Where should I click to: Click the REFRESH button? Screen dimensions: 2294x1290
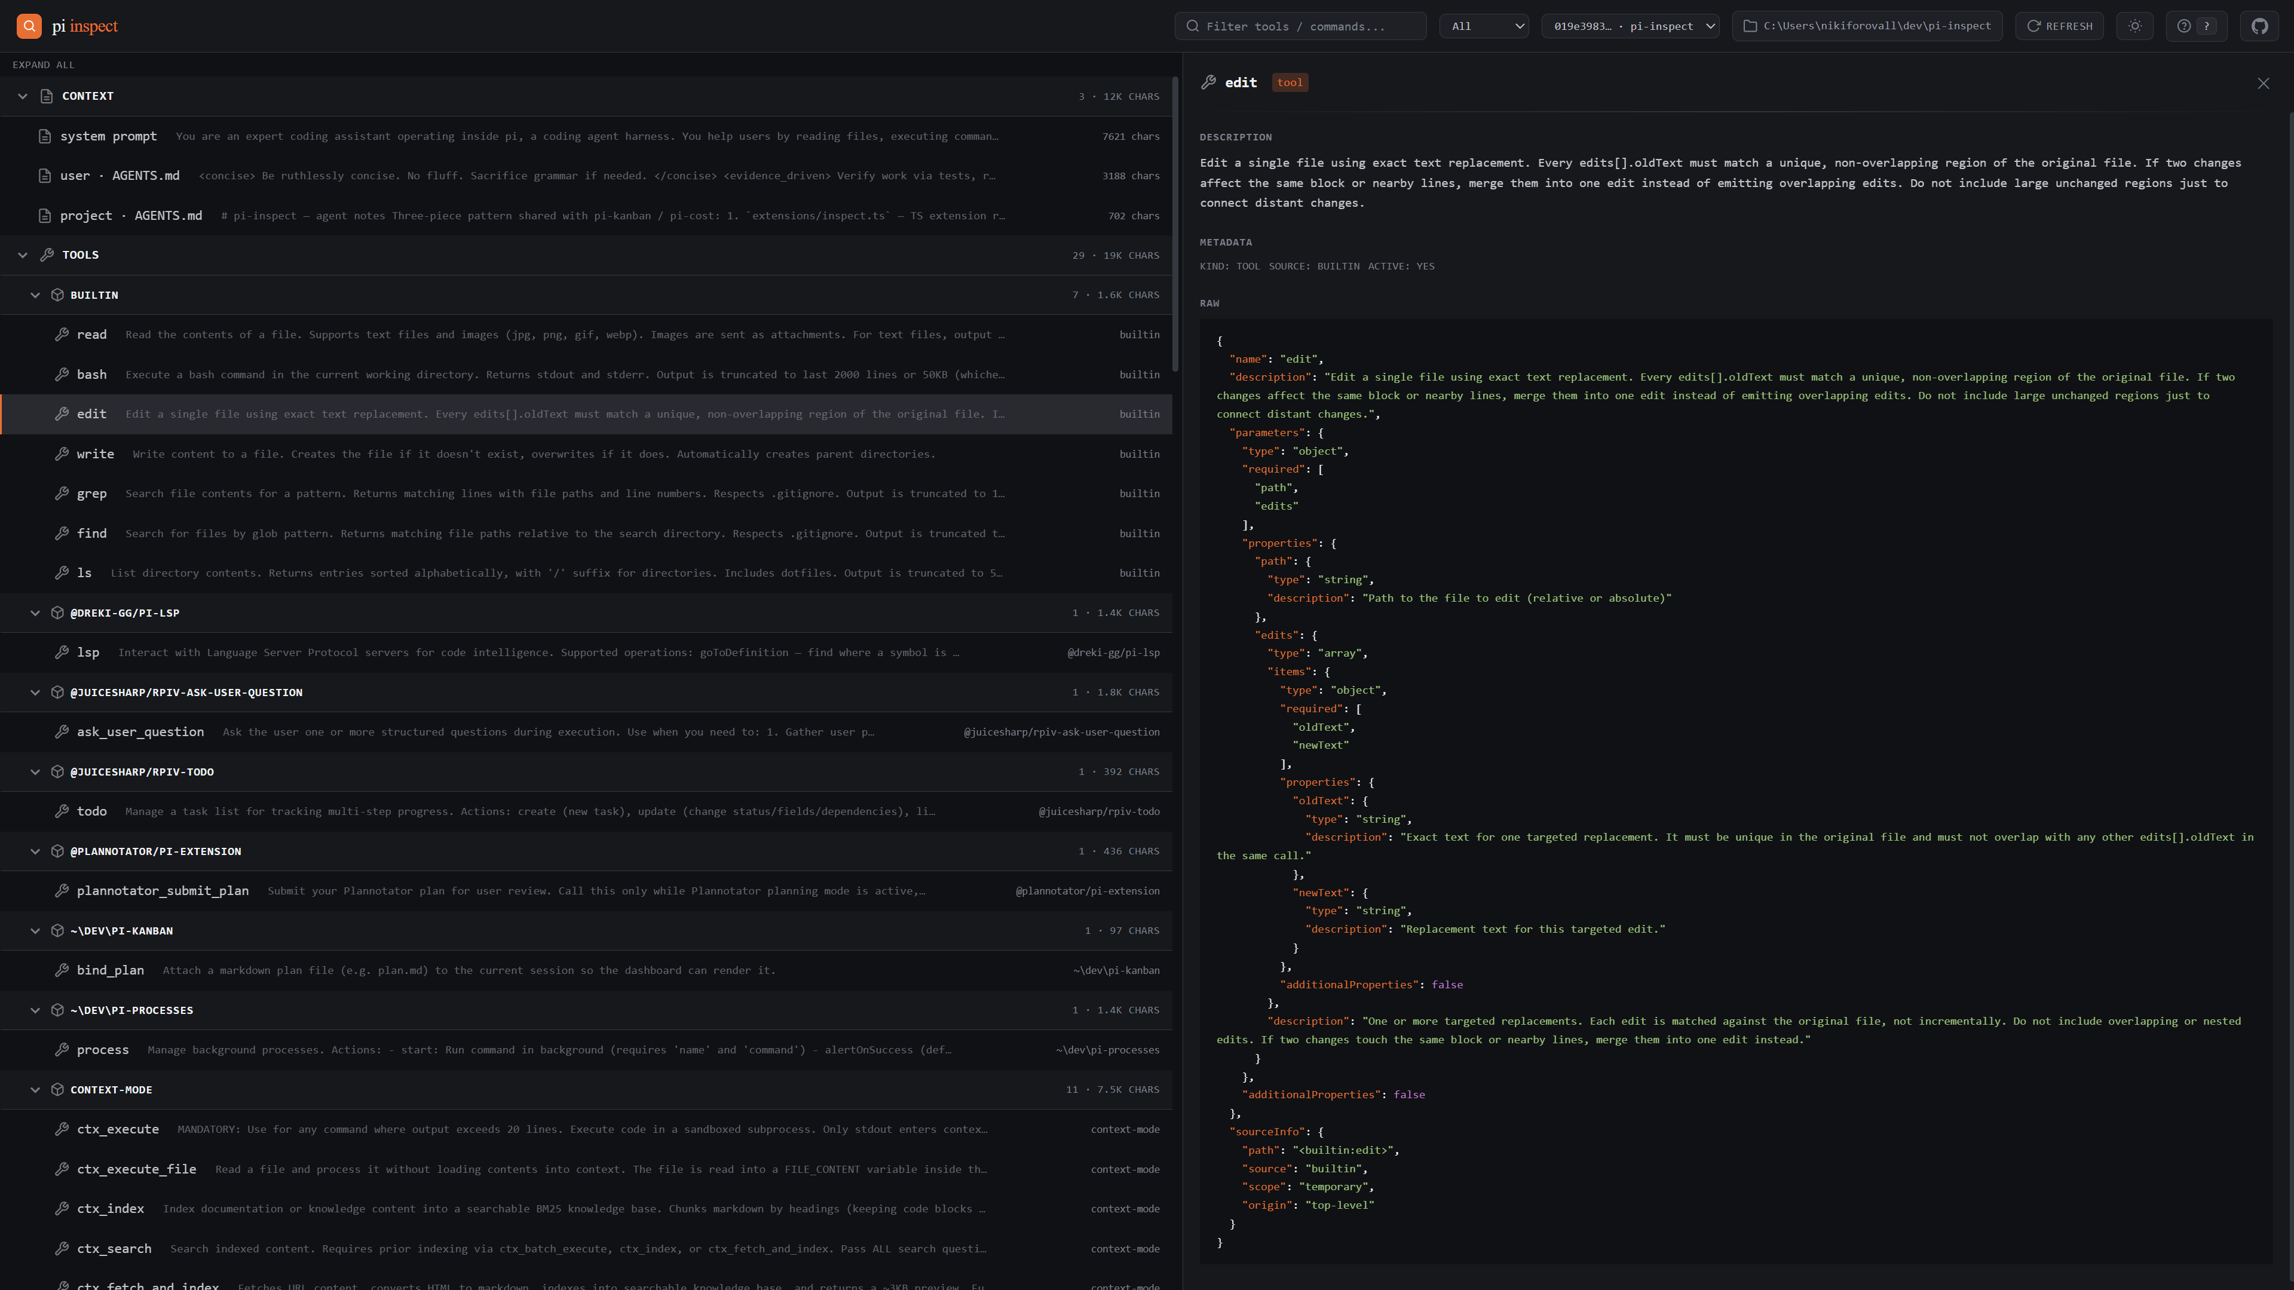click(x=2059, y=26)
